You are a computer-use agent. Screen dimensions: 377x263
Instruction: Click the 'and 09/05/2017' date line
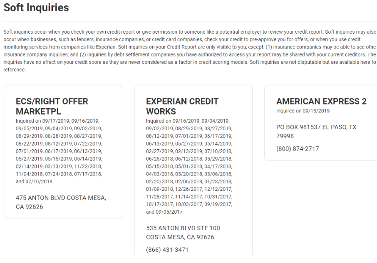point(164,212)
